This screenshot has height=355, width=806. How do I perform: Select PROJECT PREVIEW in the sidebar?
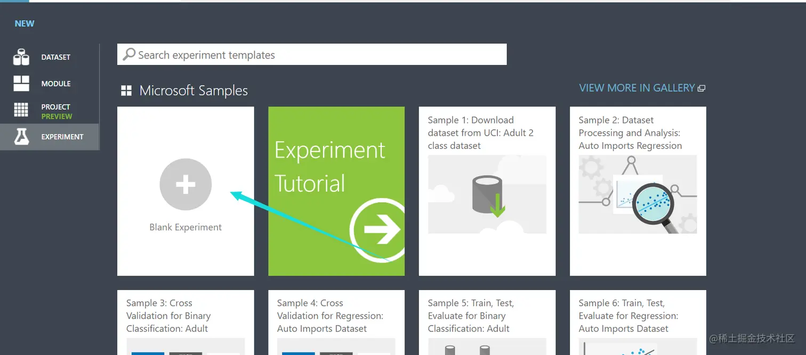pyautogui.click(x=50, y=110)
